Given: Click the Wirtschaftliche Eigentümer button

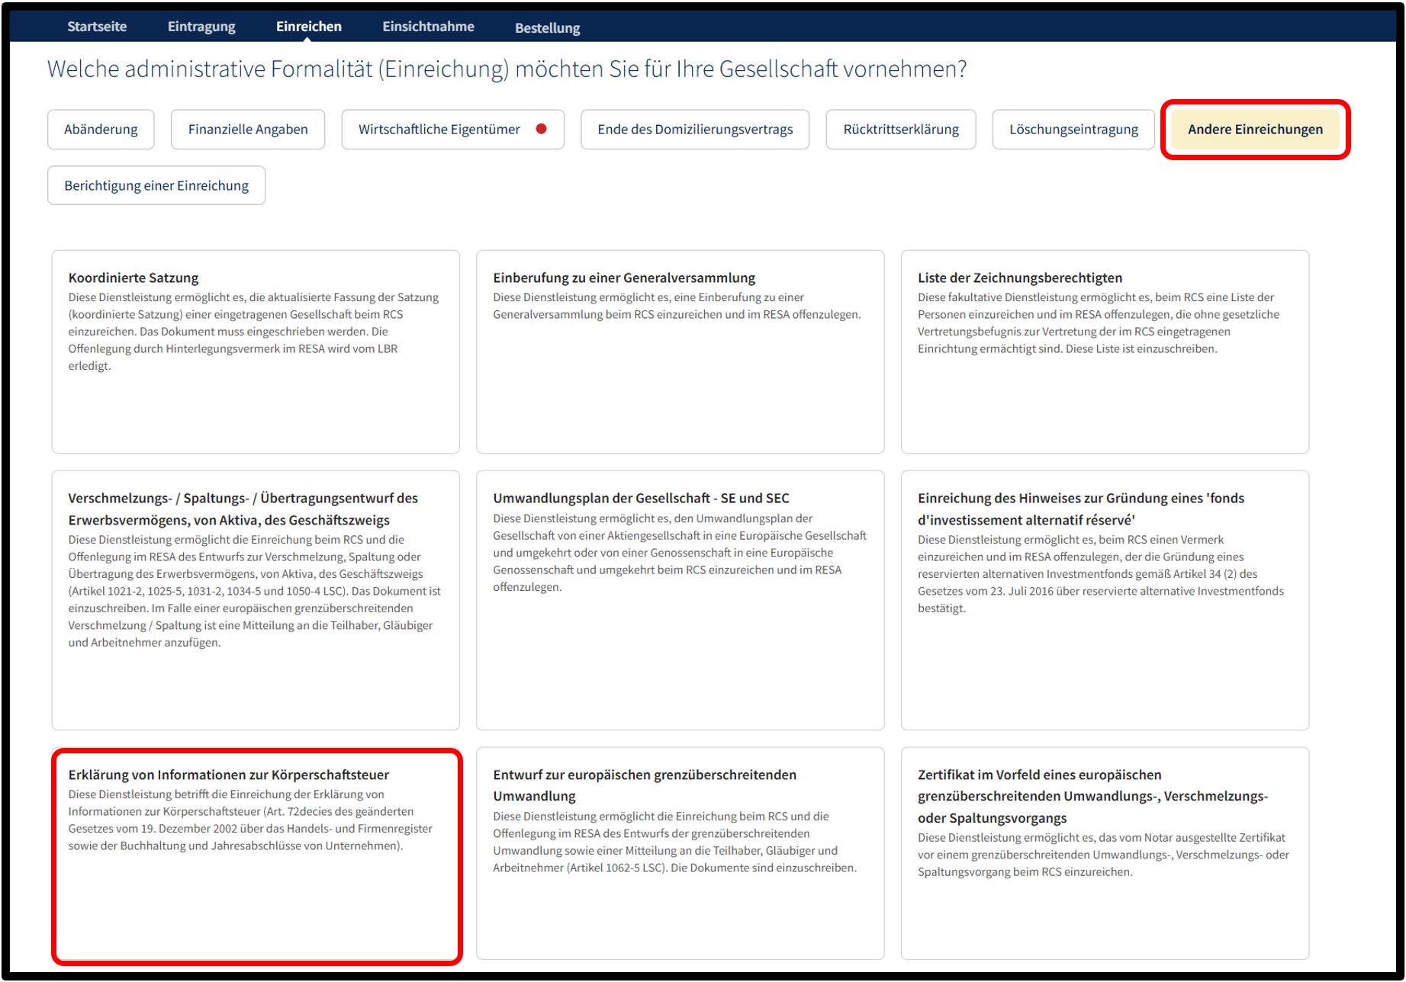Looking at the screenshot, I should click(x=452, y=130).
